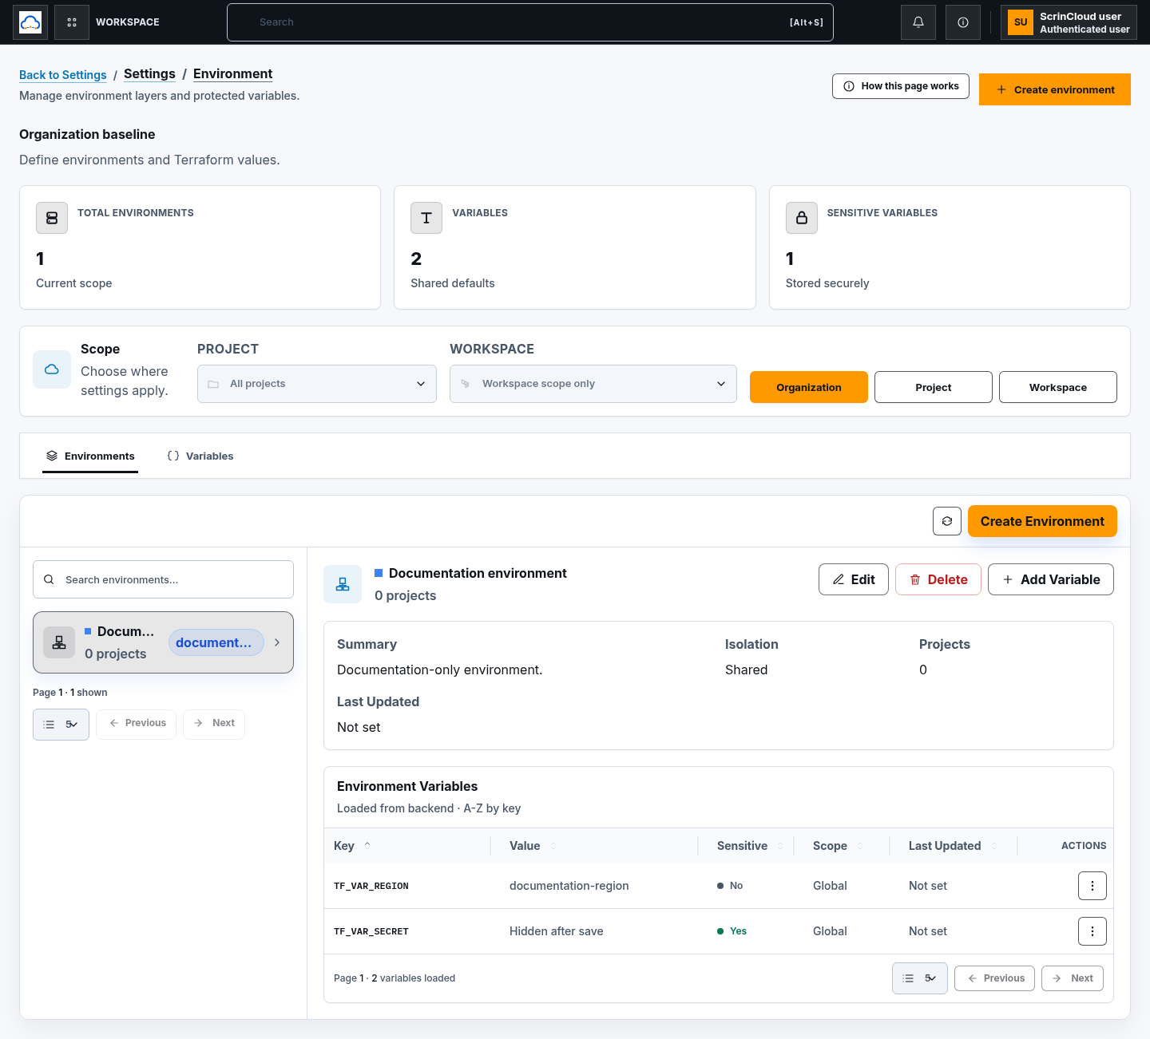Expand the Docum... environment row chevron

pyautogui.click(x=277, y=642)
